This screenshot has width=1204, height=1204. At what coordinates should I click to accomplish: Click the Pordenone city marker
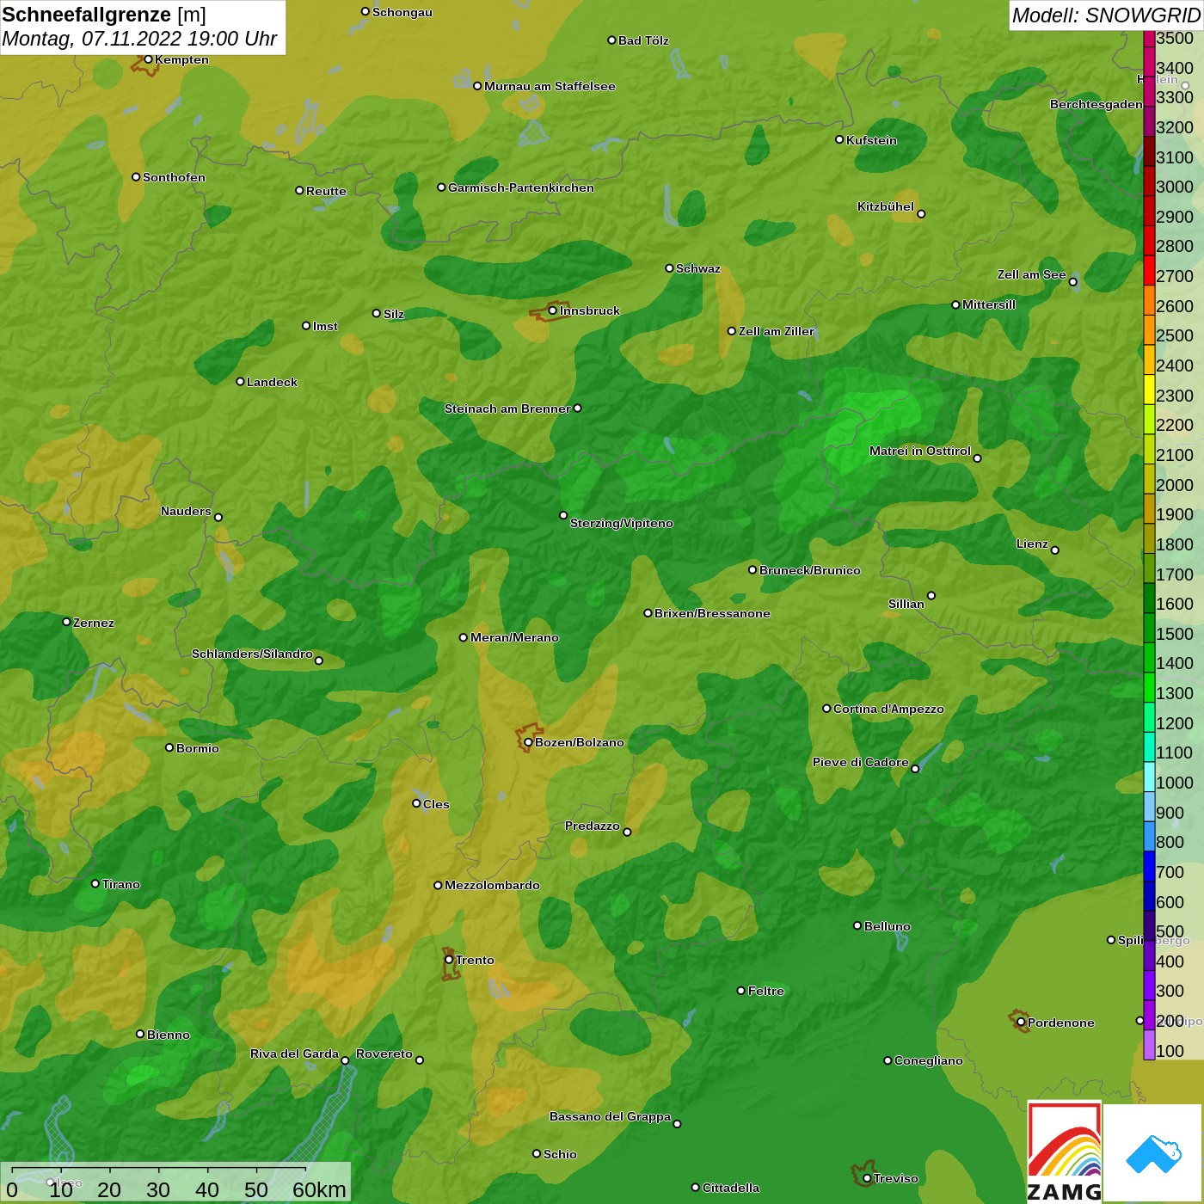coord(1021,1023)
